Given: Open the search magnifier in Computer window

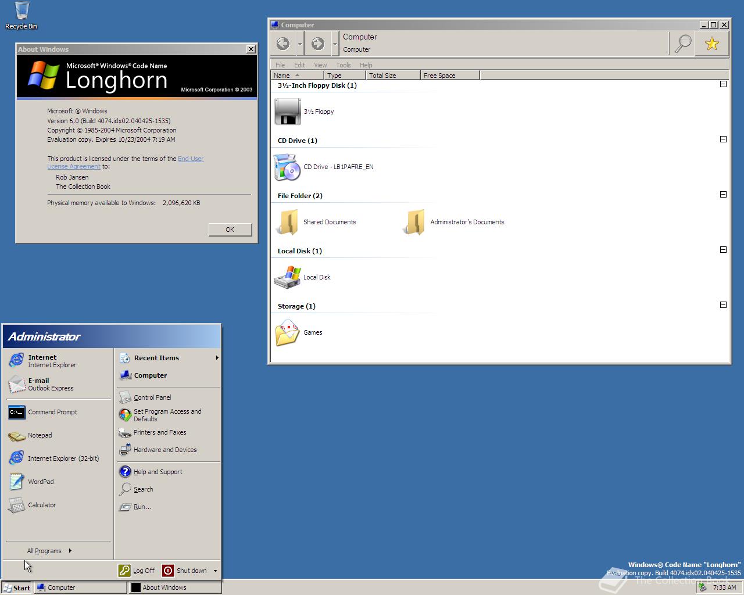Looking at the screenshot, I should point(683,44).
